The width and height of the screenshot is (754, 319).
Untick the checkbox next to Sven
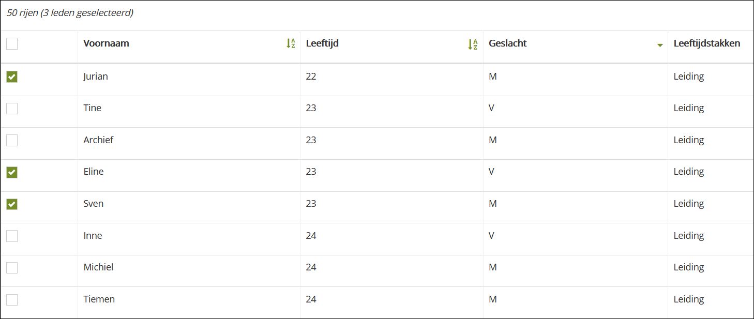pyautogui.click(x=12, y=204)
